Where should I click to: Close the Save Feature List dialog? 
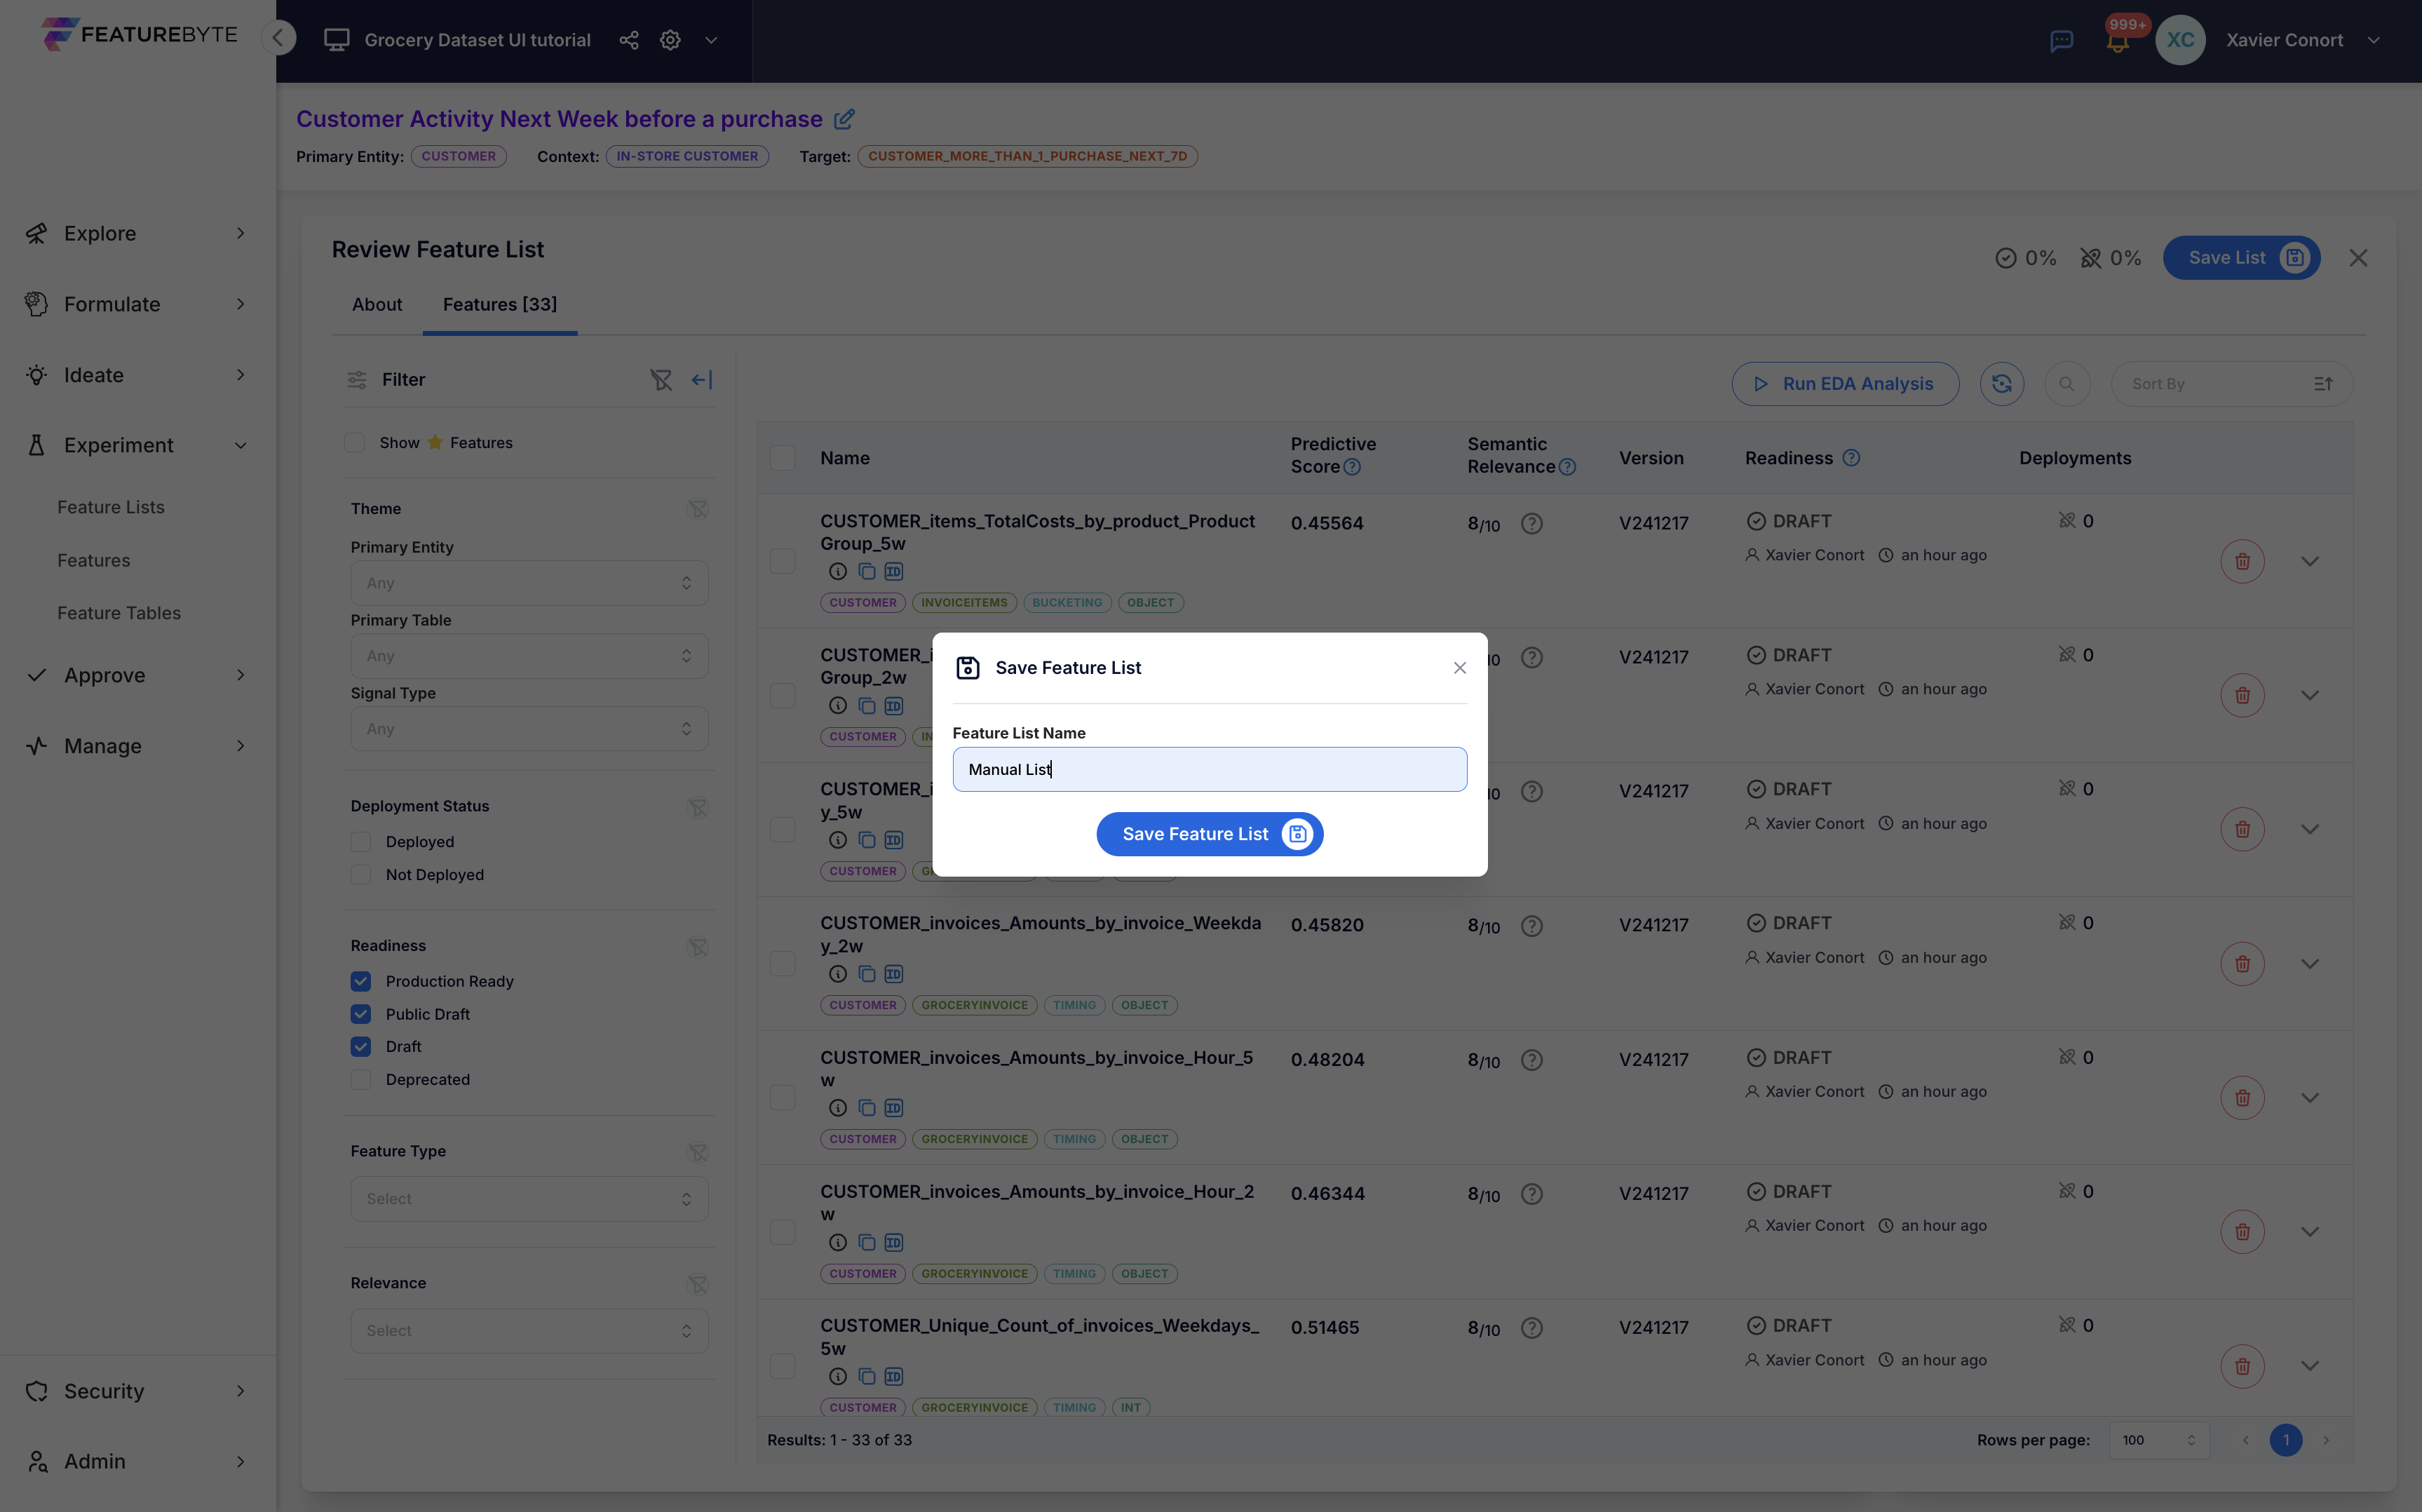click(x=1459, y=668)
